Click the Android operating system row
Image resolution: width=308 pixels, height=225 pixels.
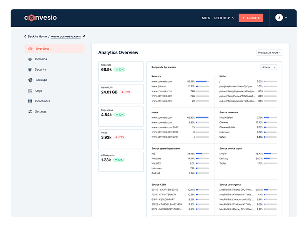pos(180,173)
